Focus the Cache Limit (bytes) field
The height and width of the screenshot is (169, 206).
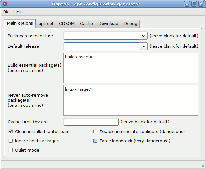tap(91, 122)
